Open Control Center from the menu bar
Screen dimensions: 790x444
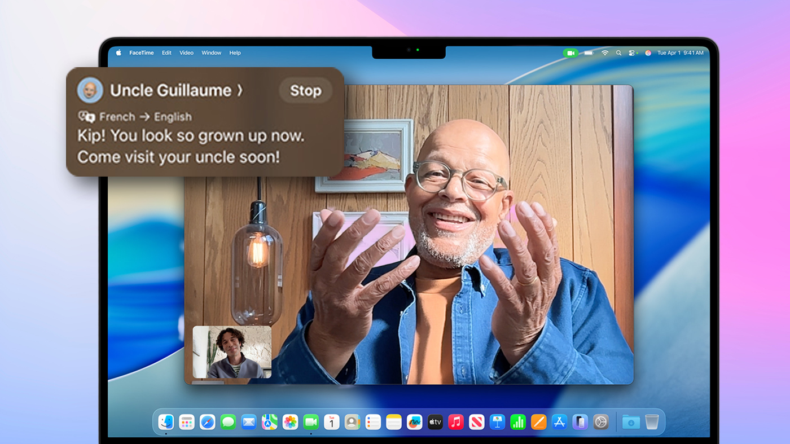pos(631,52)
